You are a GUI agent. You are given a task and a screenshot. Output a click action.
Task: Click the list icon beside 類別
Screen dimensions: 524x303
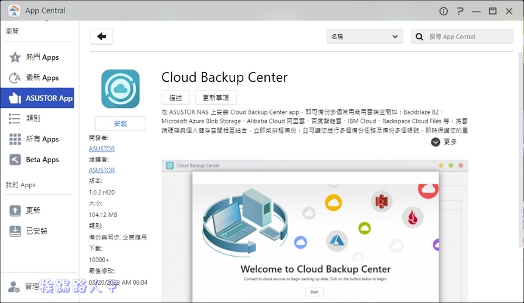(x=15, y=118)
